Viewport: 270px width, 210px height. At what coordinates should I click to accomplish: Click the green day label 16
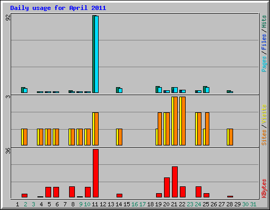point(134,204)
